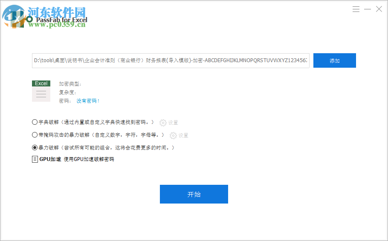
Task: Click the 添加 add file button
Action: point(335,60)
